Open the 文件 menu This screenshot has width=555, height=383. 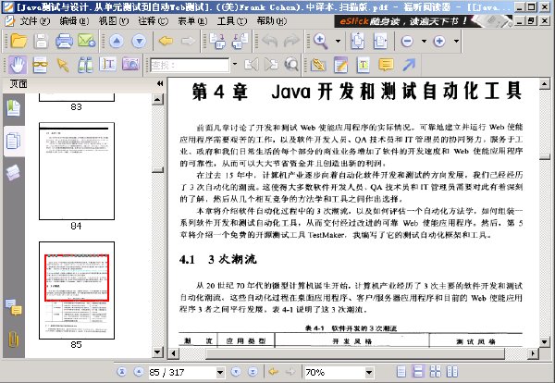34,21
